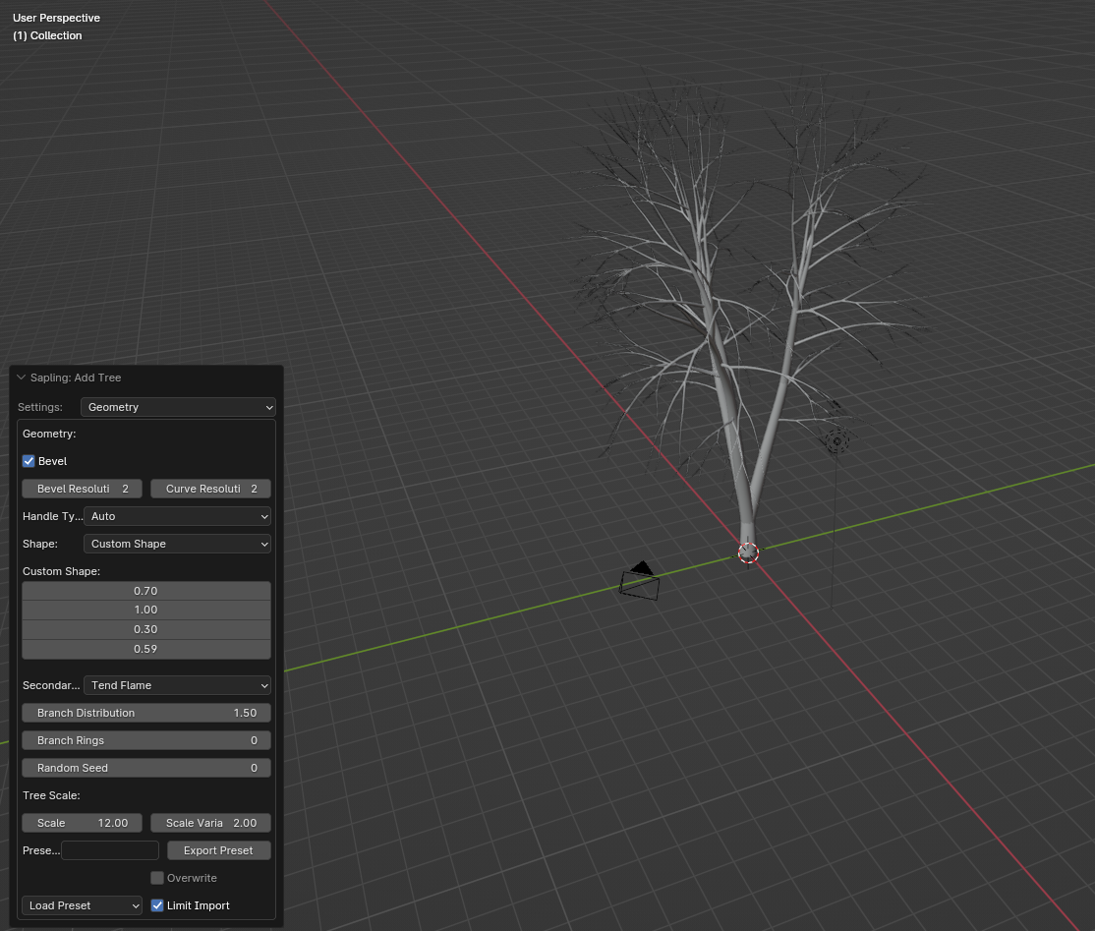Click the Curve Resolution field
The width and height of the screenshot is (1095, 931).
click(210, 489)
